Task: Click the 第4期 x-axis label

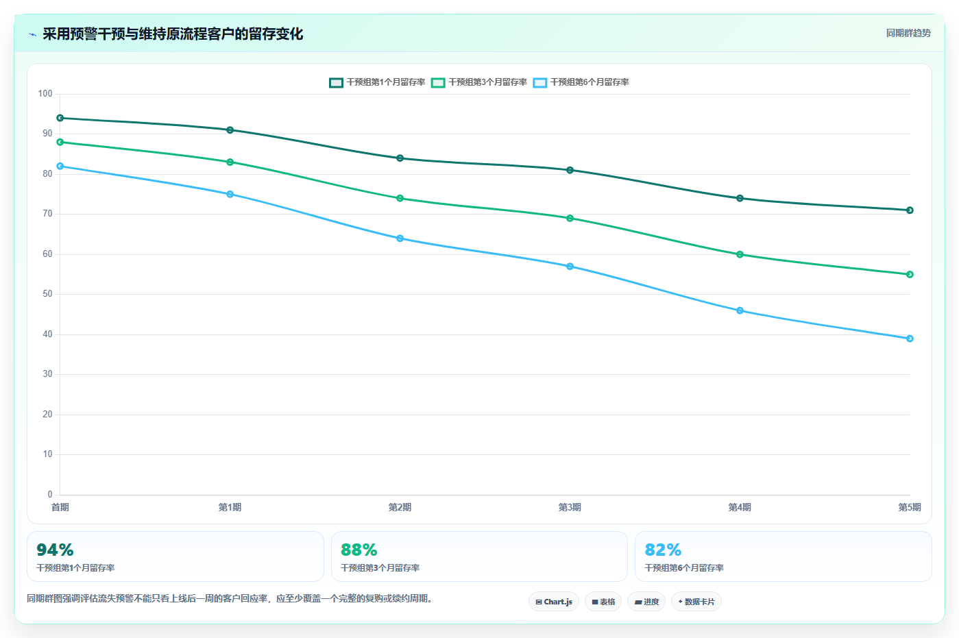Action: 740,507
